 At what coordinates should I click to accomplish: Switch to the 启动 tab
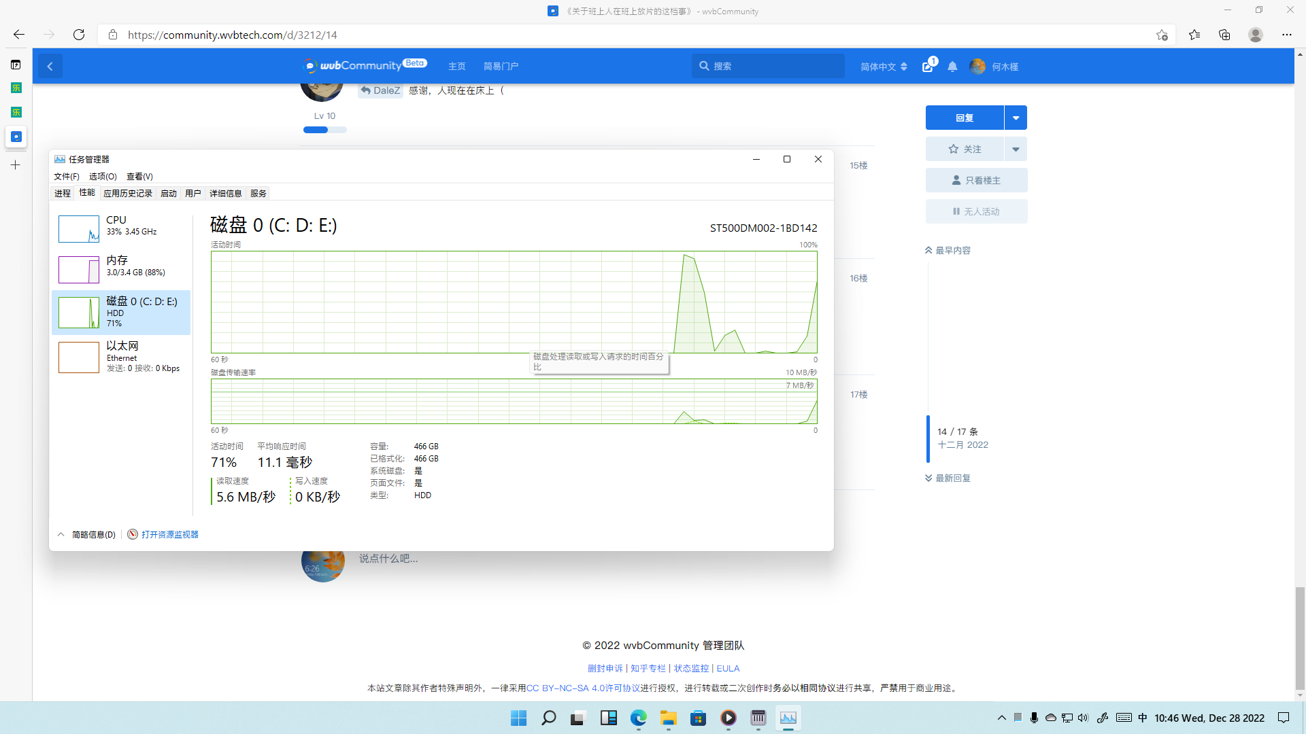tap(169, 193)
